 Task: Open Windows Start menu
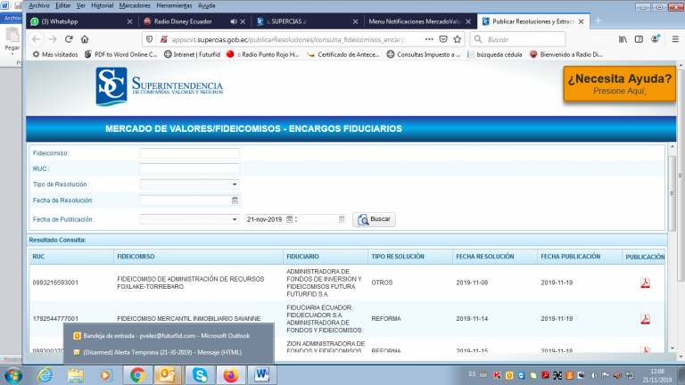(x=13, y=375)
